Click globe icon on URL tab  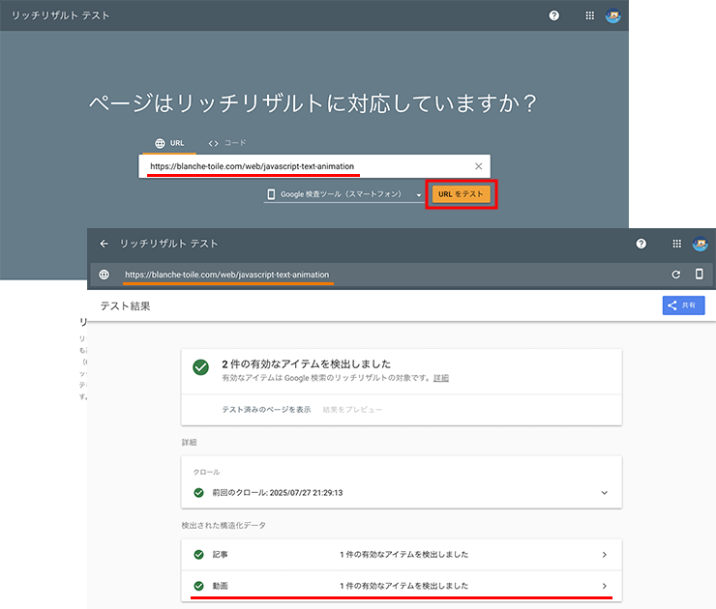click(x=160, y=143)
